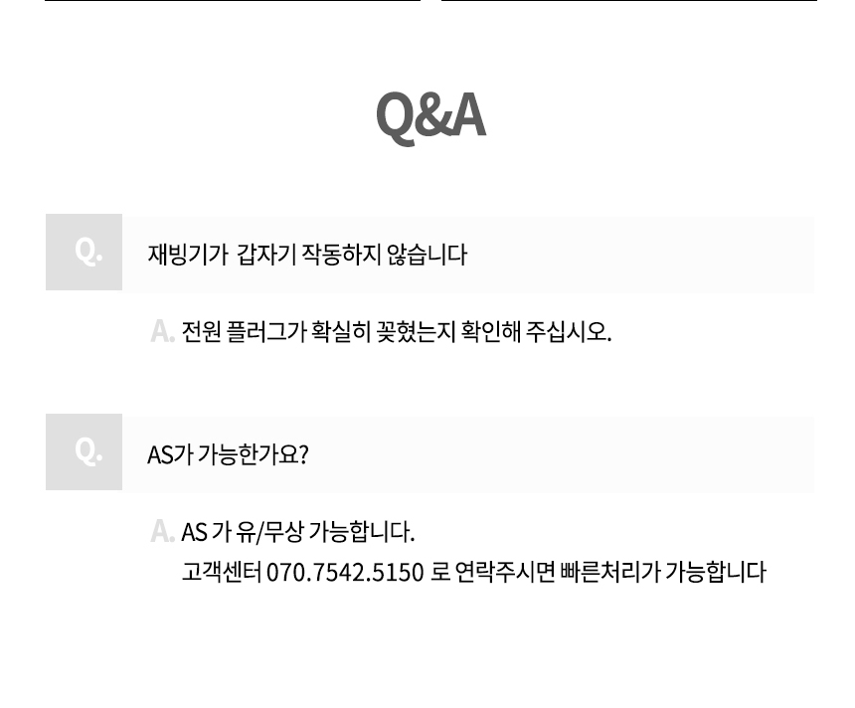Click the first gray Q. icon box
Screen dimensions: 855x708
click(x=84, y=252)
